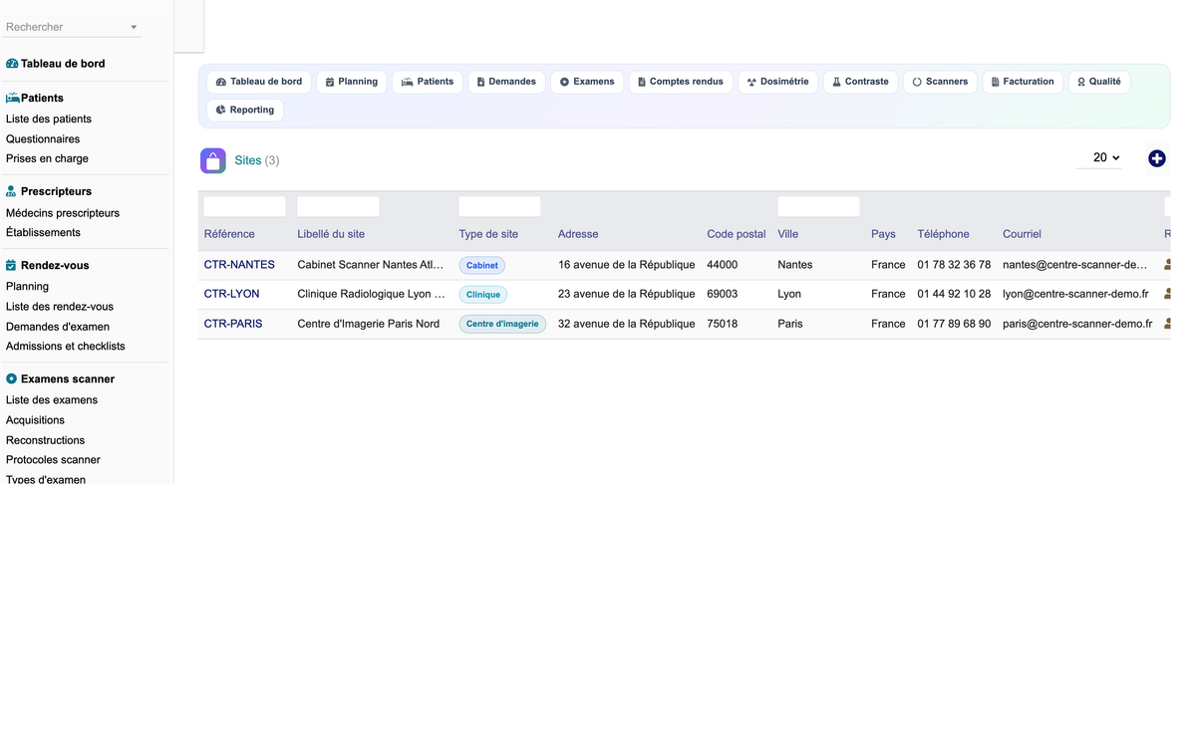Click the Examens scanner circle icon in sidebar
1196x740 pixels.
(11, 379)
